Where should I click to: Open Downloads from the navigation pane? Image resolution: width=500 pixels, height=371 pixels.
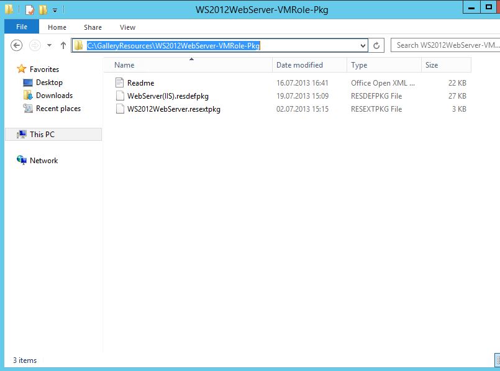click(x=54, y=95)
